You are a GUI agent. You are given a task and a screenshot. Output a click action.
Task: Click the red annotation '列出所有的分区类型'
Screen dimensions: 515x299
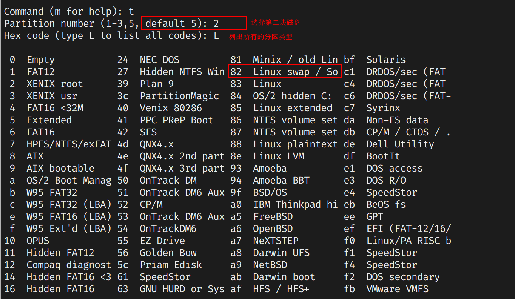tap(261, 37)
